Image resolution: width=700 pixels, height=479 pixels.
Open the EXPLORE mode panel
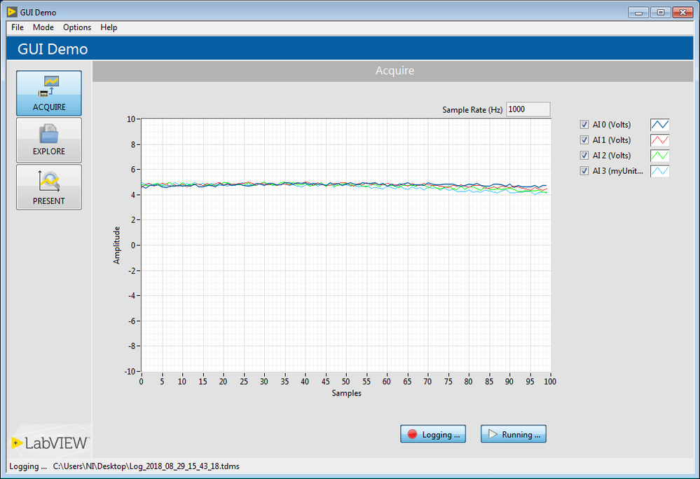click(x=49, y=140)
